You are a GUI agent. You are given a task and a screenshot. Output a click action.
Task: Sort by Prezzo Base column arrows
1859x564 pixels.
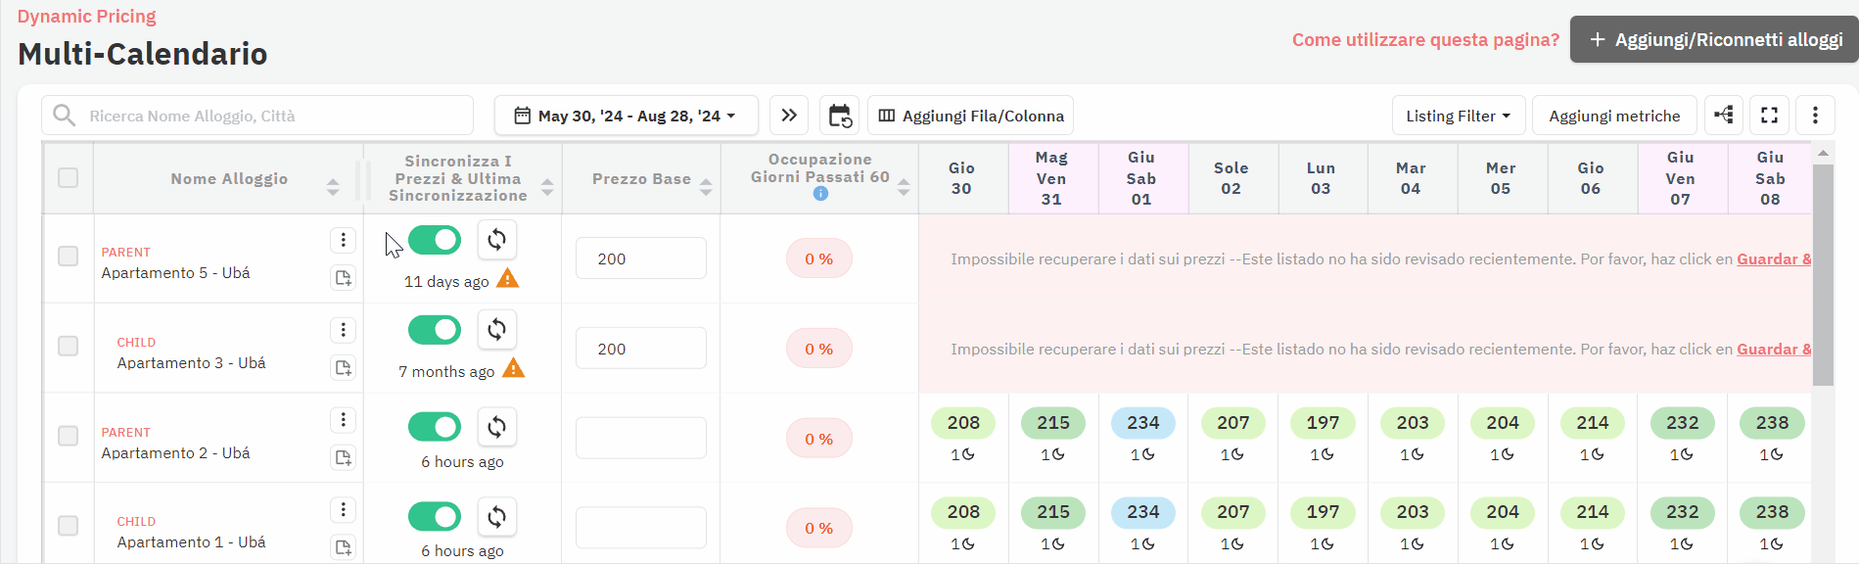pos(706,187)
